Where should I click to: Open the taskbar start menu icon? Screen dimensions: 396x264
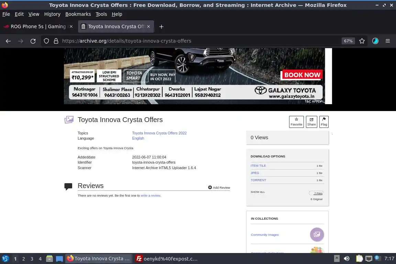tap(5, 259)
